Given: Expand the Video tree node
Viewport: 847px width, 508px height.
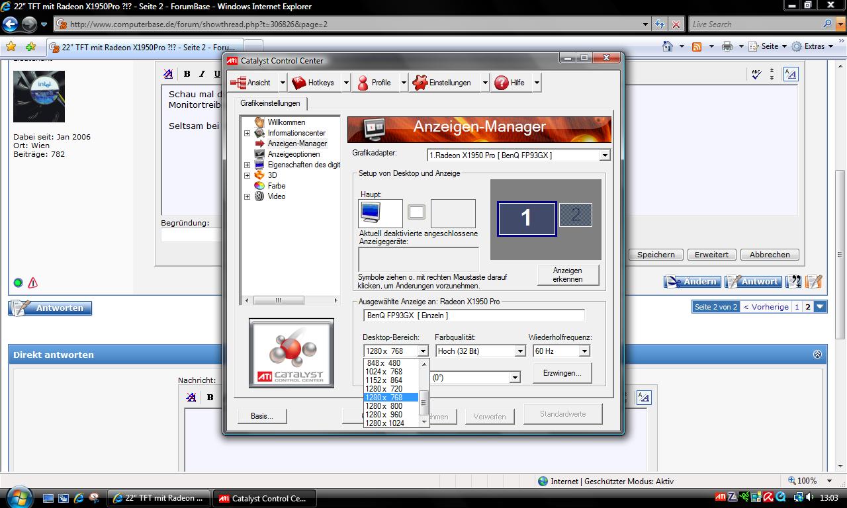Looking at the screenshot, I should (x=247, y=196).
